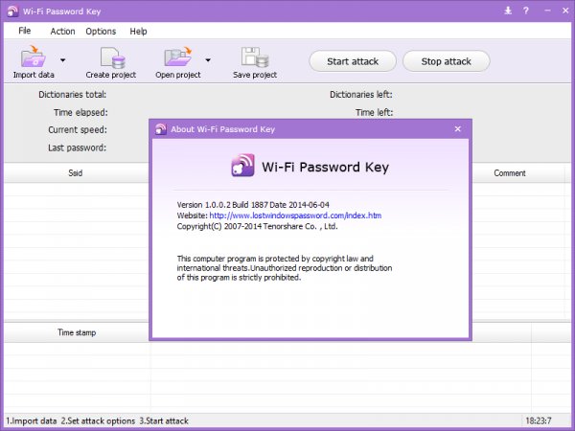Click the 'Dictionaries left:' label
Viewport: 575px width, 431px height.
[x=361, y=95]
